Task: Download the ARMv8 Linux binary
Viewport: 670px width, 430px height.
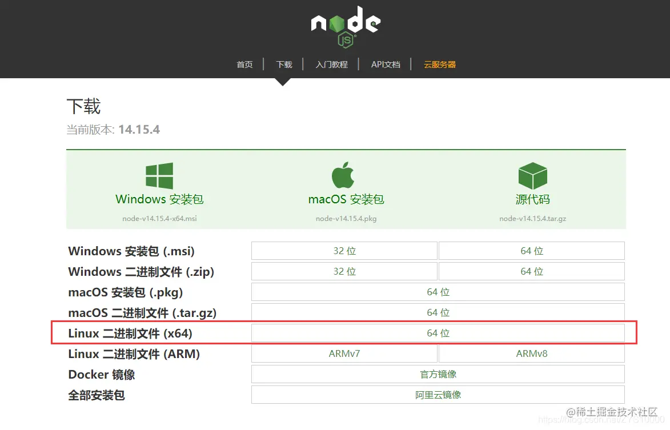Action: 532,353
